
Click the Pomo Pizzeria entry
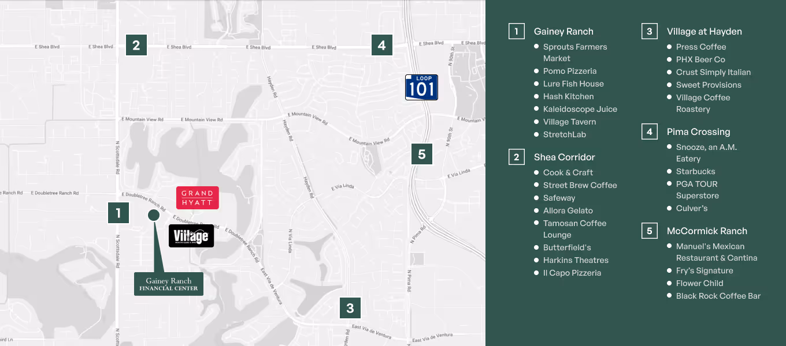tap(570, 71)
